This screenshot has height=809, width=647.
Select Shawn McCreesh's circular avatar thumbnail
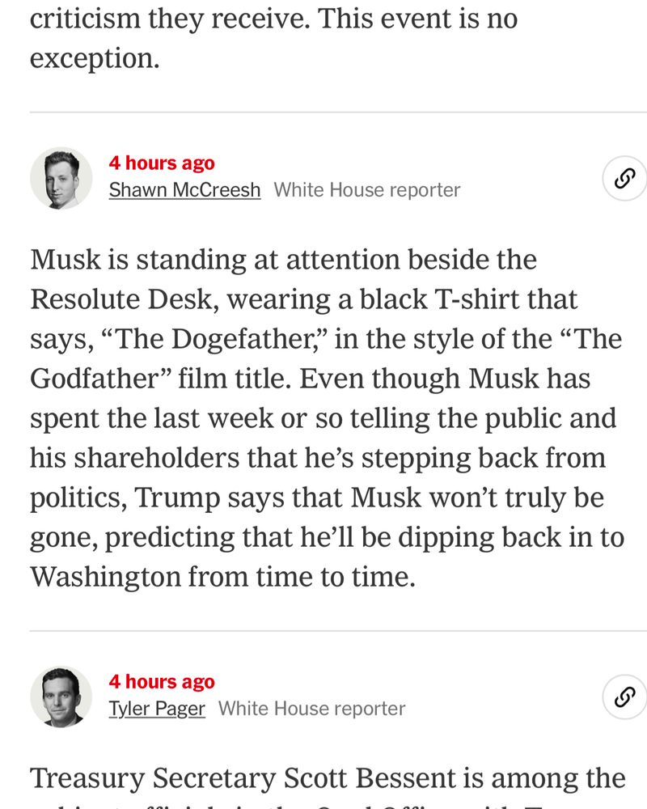(x=61, y=178)
